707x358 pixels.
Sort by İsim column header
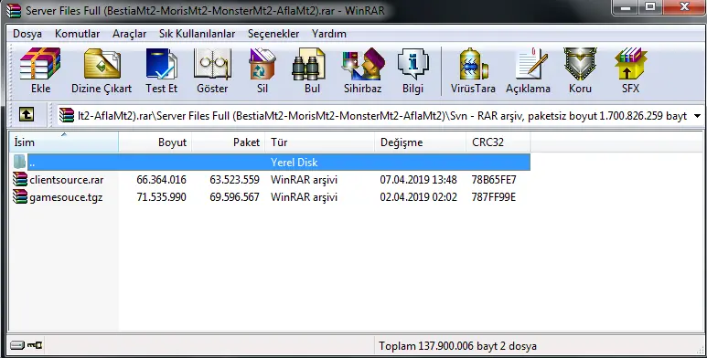[x=64, y=142]
